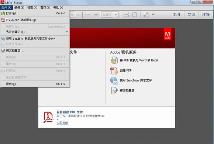Click the red Acrobat PDF logo icon
Viewport: 214px width, 144px height.
coord(48,117)
